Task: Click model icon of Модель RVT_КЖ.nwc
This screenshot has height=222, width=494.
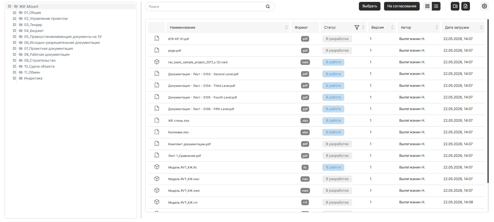Action: (156, 179)
